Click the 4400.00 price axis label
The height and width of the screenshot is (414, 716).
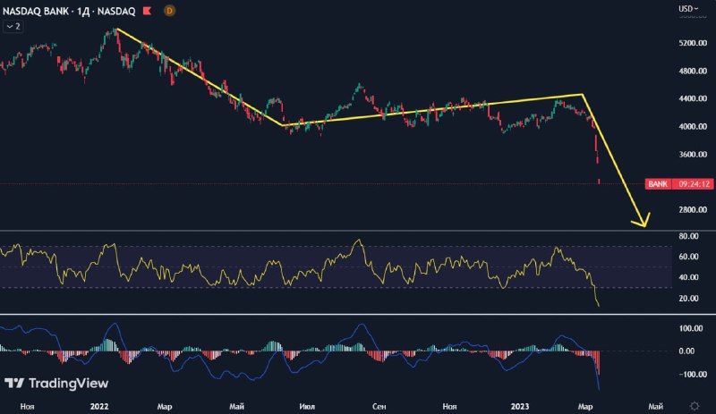(x=693, y=98)
